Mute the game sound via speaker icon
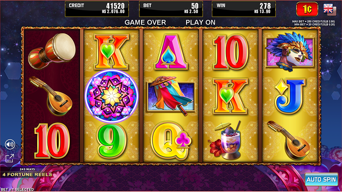 [10, 144]
